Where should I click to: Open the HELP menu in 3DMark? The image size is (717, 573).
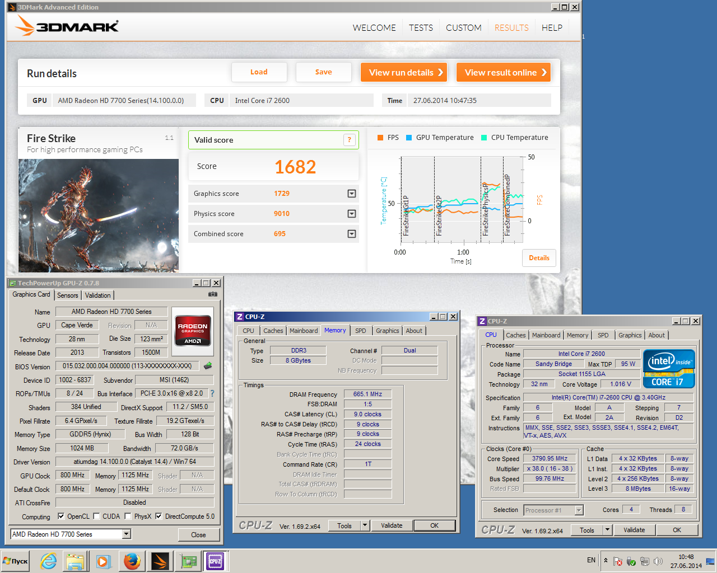[x=552, y=27]
